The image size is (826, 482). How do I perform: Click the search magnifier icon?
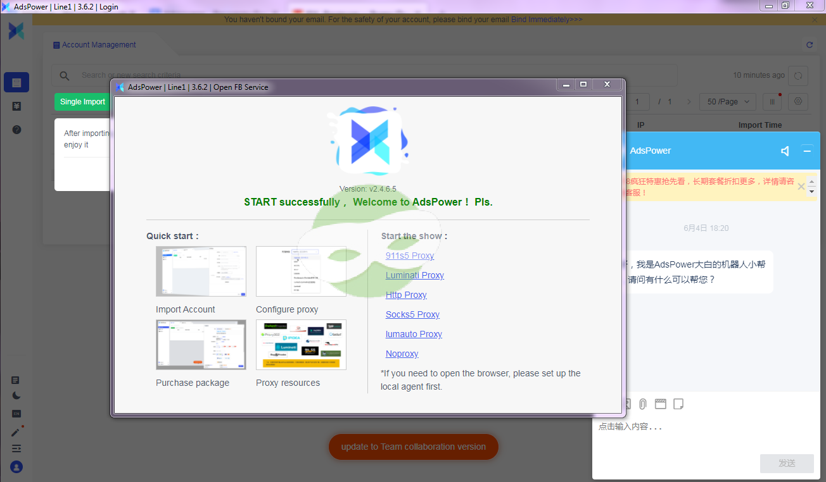[x=65, y=75]
